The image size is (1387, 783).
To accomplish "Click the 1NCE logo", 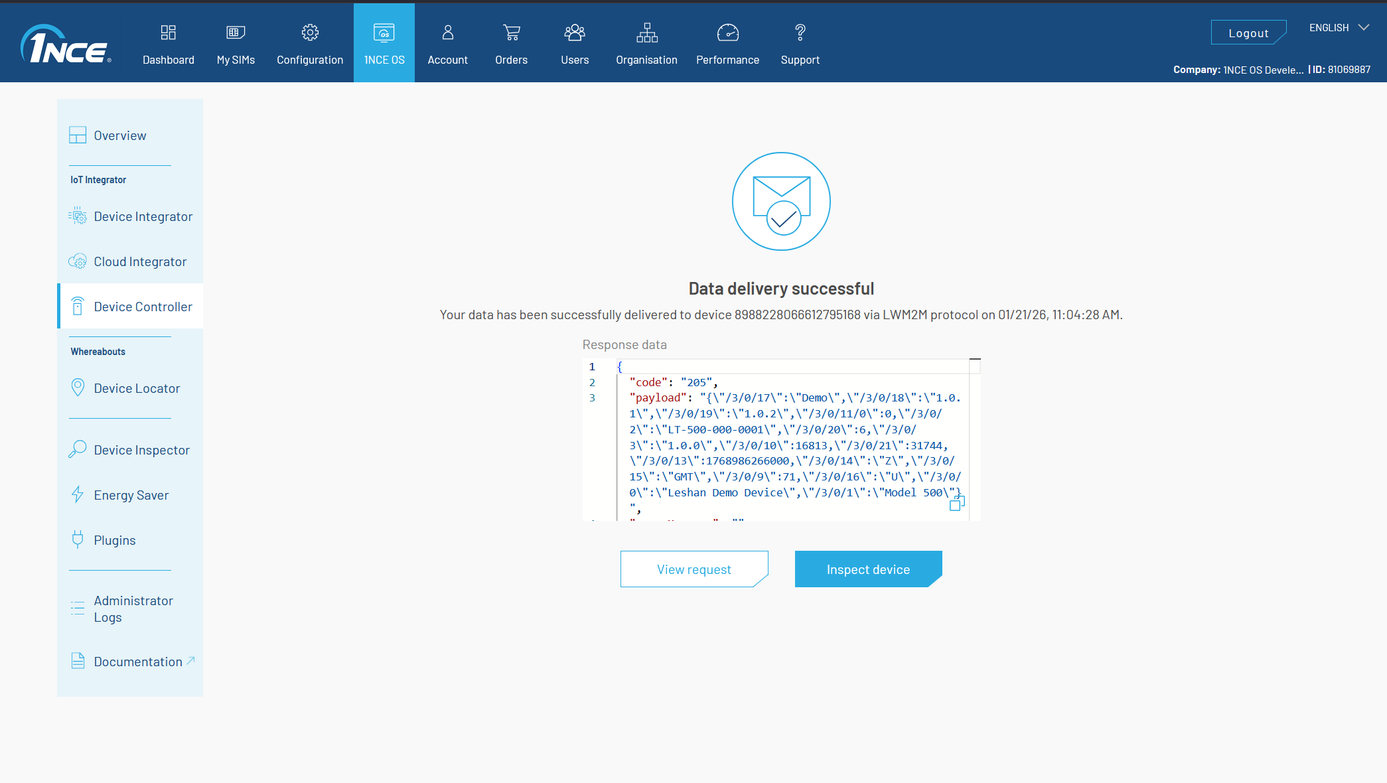I will [x=65, y=45].
